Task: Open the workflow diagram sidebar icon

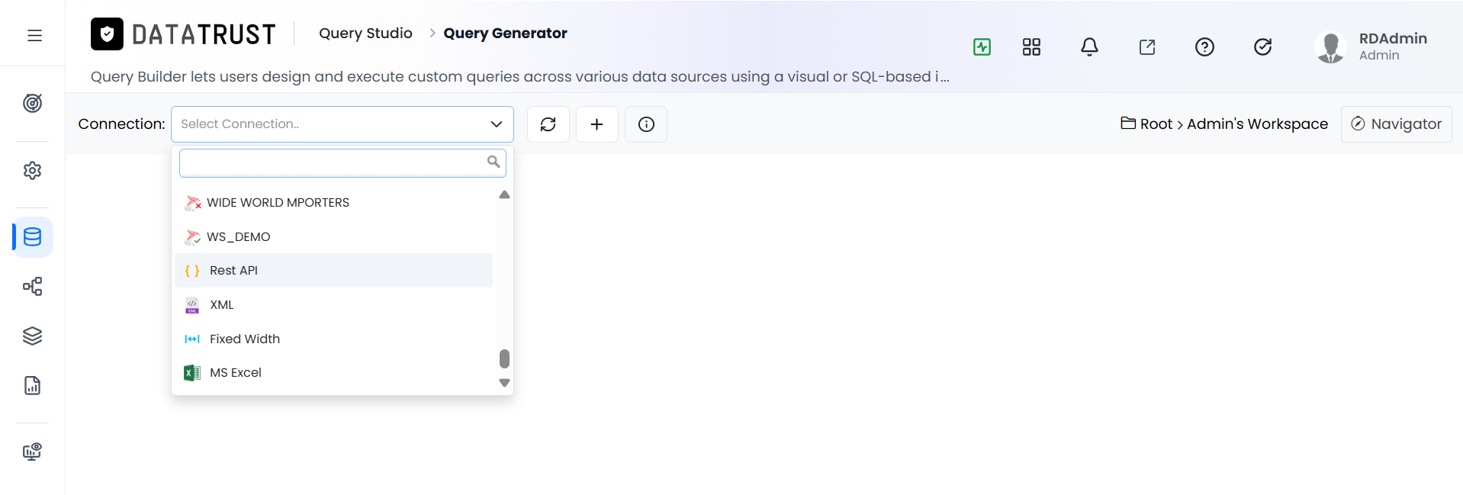Action: coord(32,287)
